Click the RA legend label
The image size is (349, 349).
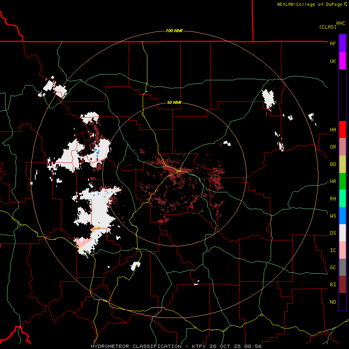click(x=333, y=199)
